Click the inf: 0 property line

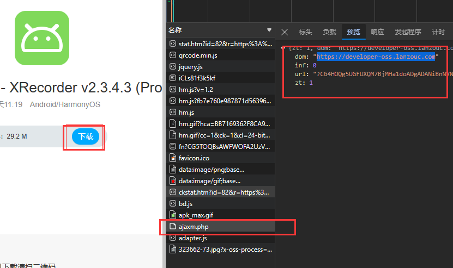[x=306, y=65]
